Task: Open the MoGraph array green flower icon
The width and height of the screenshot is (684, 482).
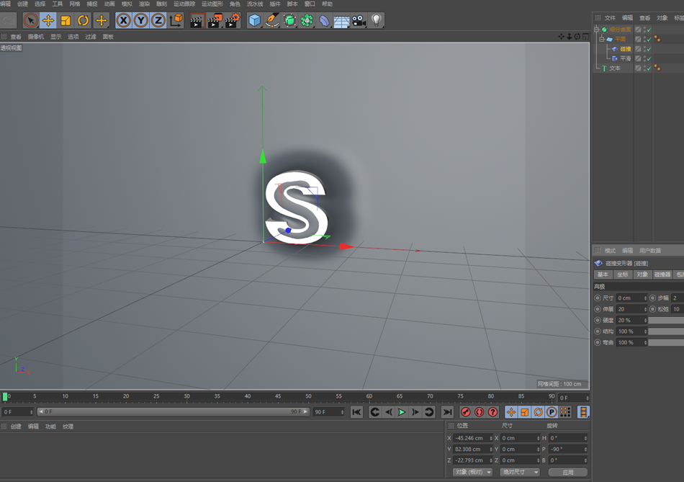Action: click(x=307, y=20)
